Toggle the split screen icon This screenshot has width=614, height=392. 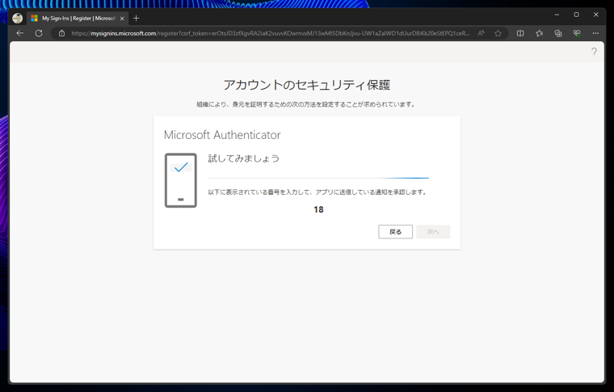520,33
